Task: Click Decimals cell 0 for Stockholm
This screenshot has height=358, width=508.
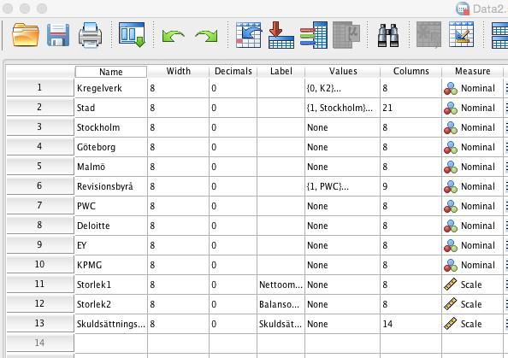Action: click(x=233, y=127)
